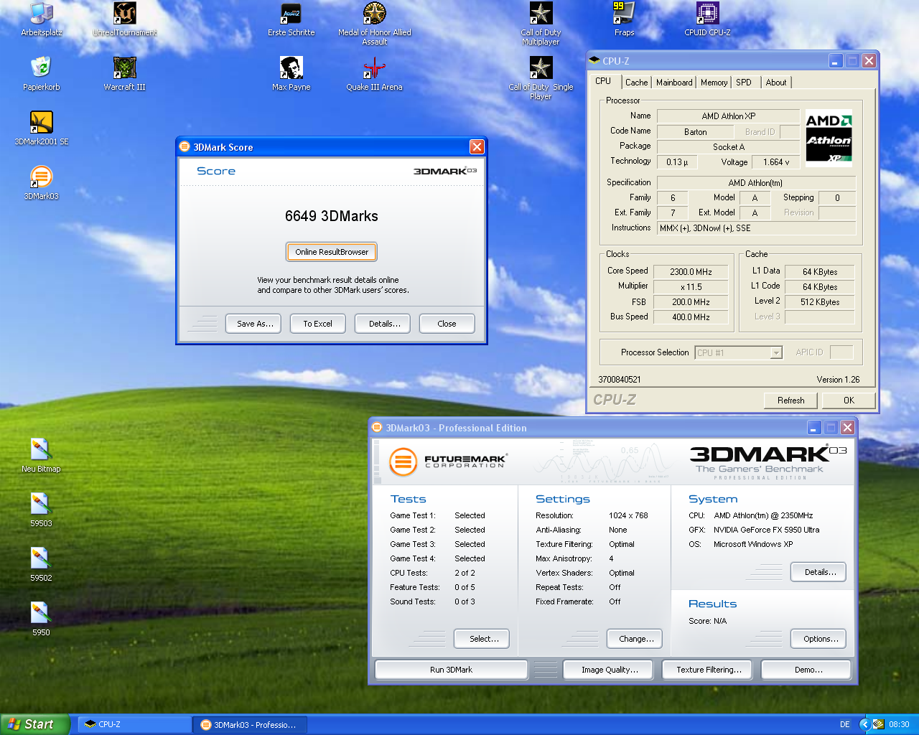This screenshot has height=735, width=919.
Task: Open Image Quality in 3DMark03
Action: [609, 670]
